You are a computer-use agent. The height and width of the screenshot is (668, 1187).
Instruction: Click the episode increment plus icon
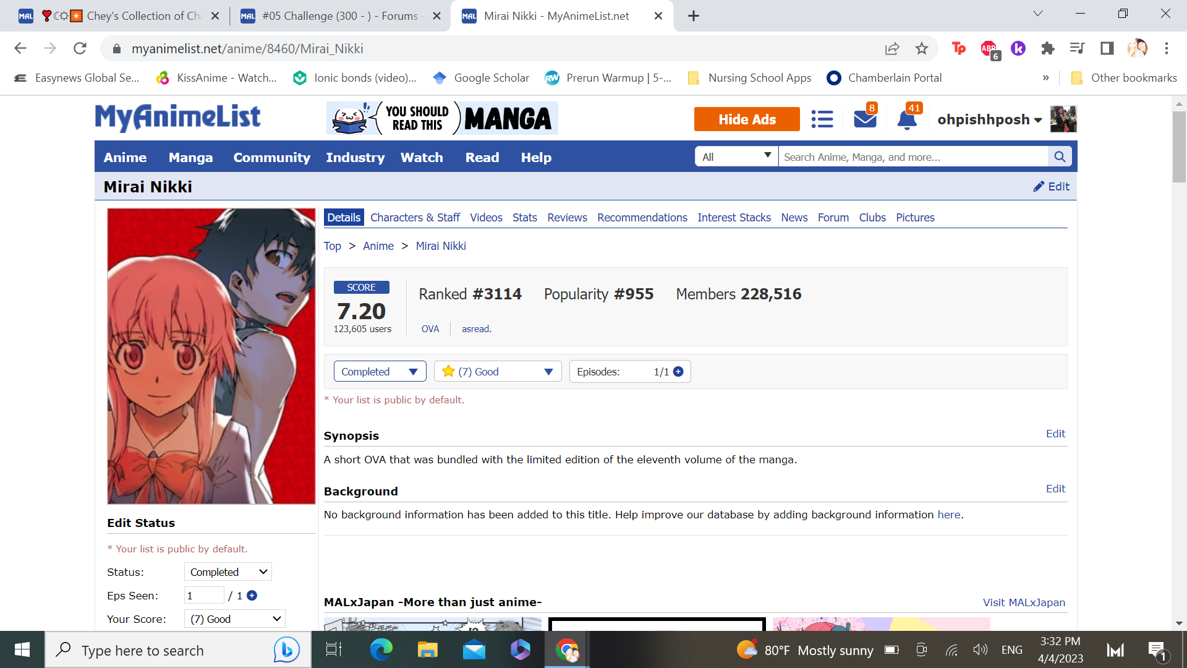[678, 372]
